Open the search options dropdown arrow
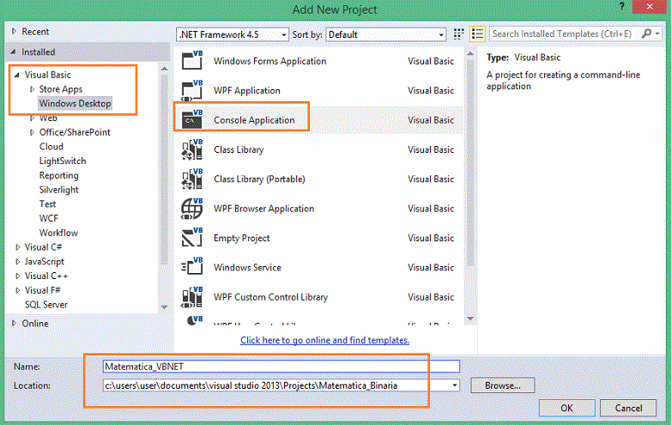671x425 pixels. [x=658, y=33]
